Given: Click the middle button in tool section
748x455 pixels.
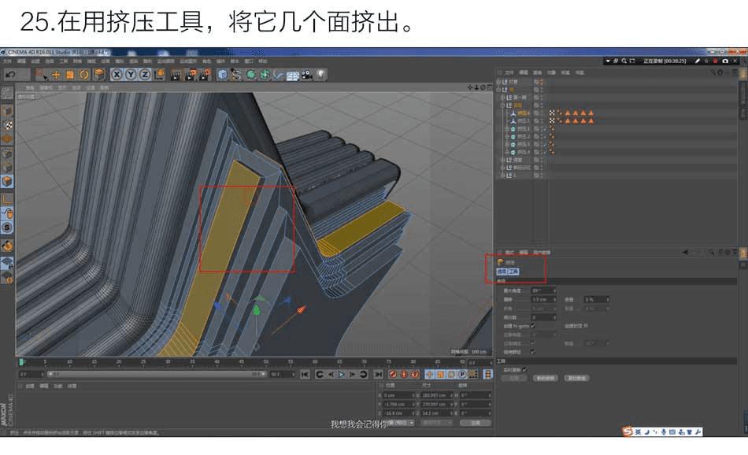Looking at the screenshot, I should (545, 378).
